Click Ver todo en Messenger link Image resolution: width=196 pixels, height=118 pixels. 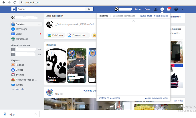pyautogui.click(x=109, y=98)
